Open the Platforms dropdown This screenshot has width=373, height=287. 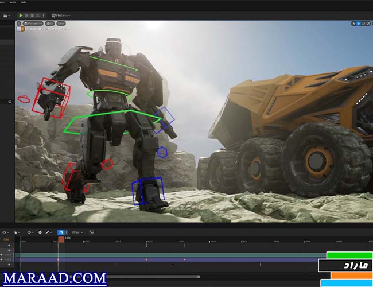point(61,15)
